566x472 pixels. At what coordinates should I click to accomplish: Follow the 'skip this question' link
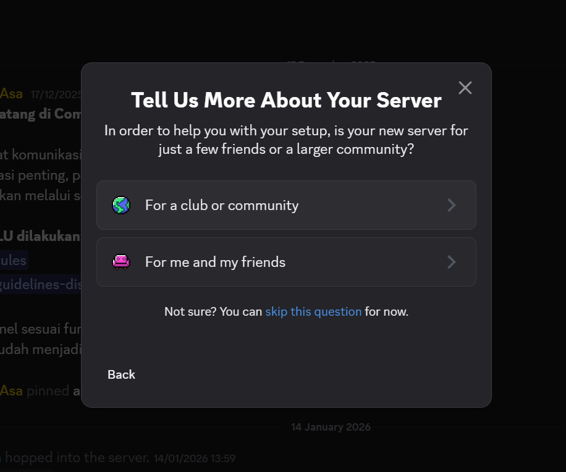[x=313, y=311]
